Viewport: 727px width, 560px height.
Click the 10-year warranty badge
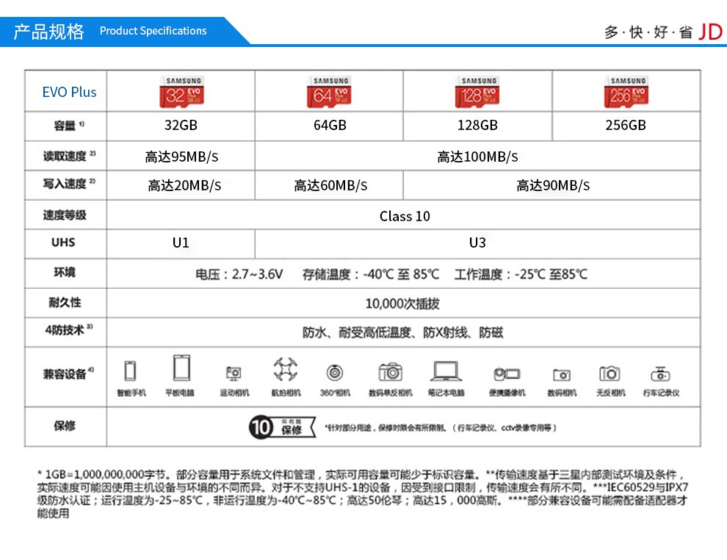[283, 427]
